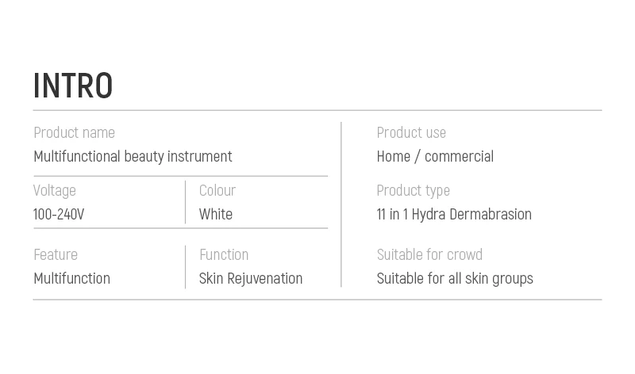Select the 'Suitable for crowd' label
The image size is (635, 374).
(x=429, y=254)
